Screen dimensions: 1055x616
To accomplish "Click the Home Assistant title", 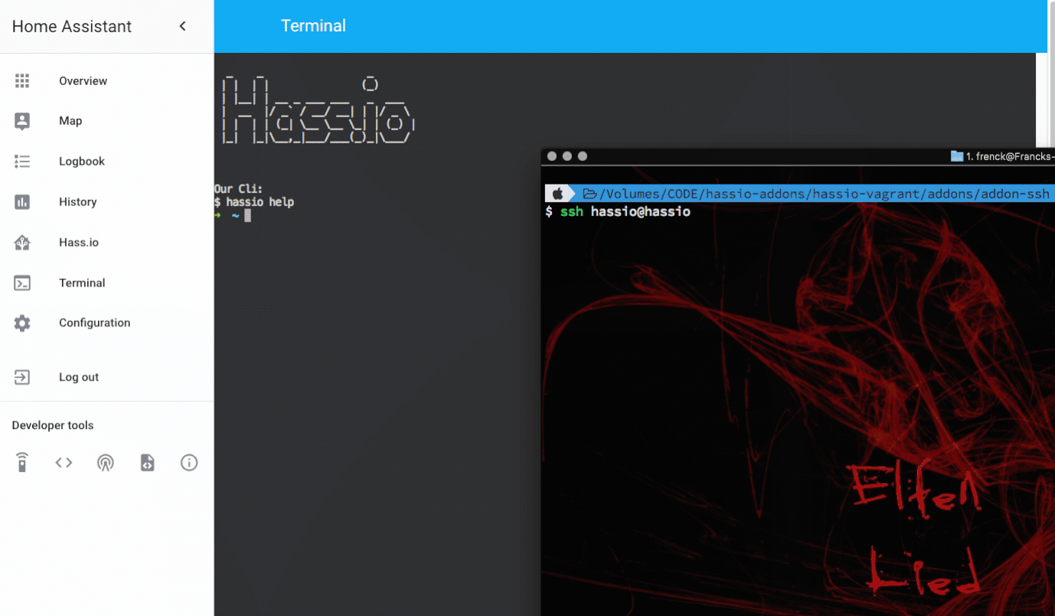I will pyautogui.click(x=70, y=25).
